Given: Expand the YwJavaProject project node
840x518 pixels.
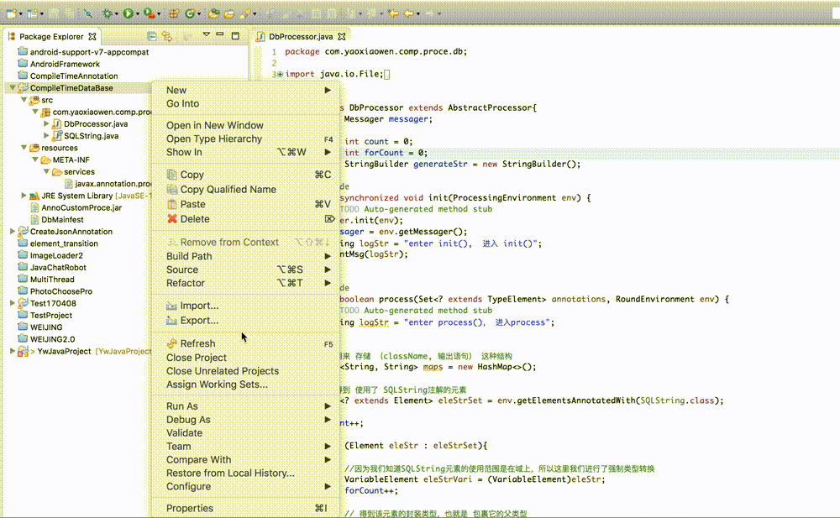Looking at the screenshot, I should (13, 351).
